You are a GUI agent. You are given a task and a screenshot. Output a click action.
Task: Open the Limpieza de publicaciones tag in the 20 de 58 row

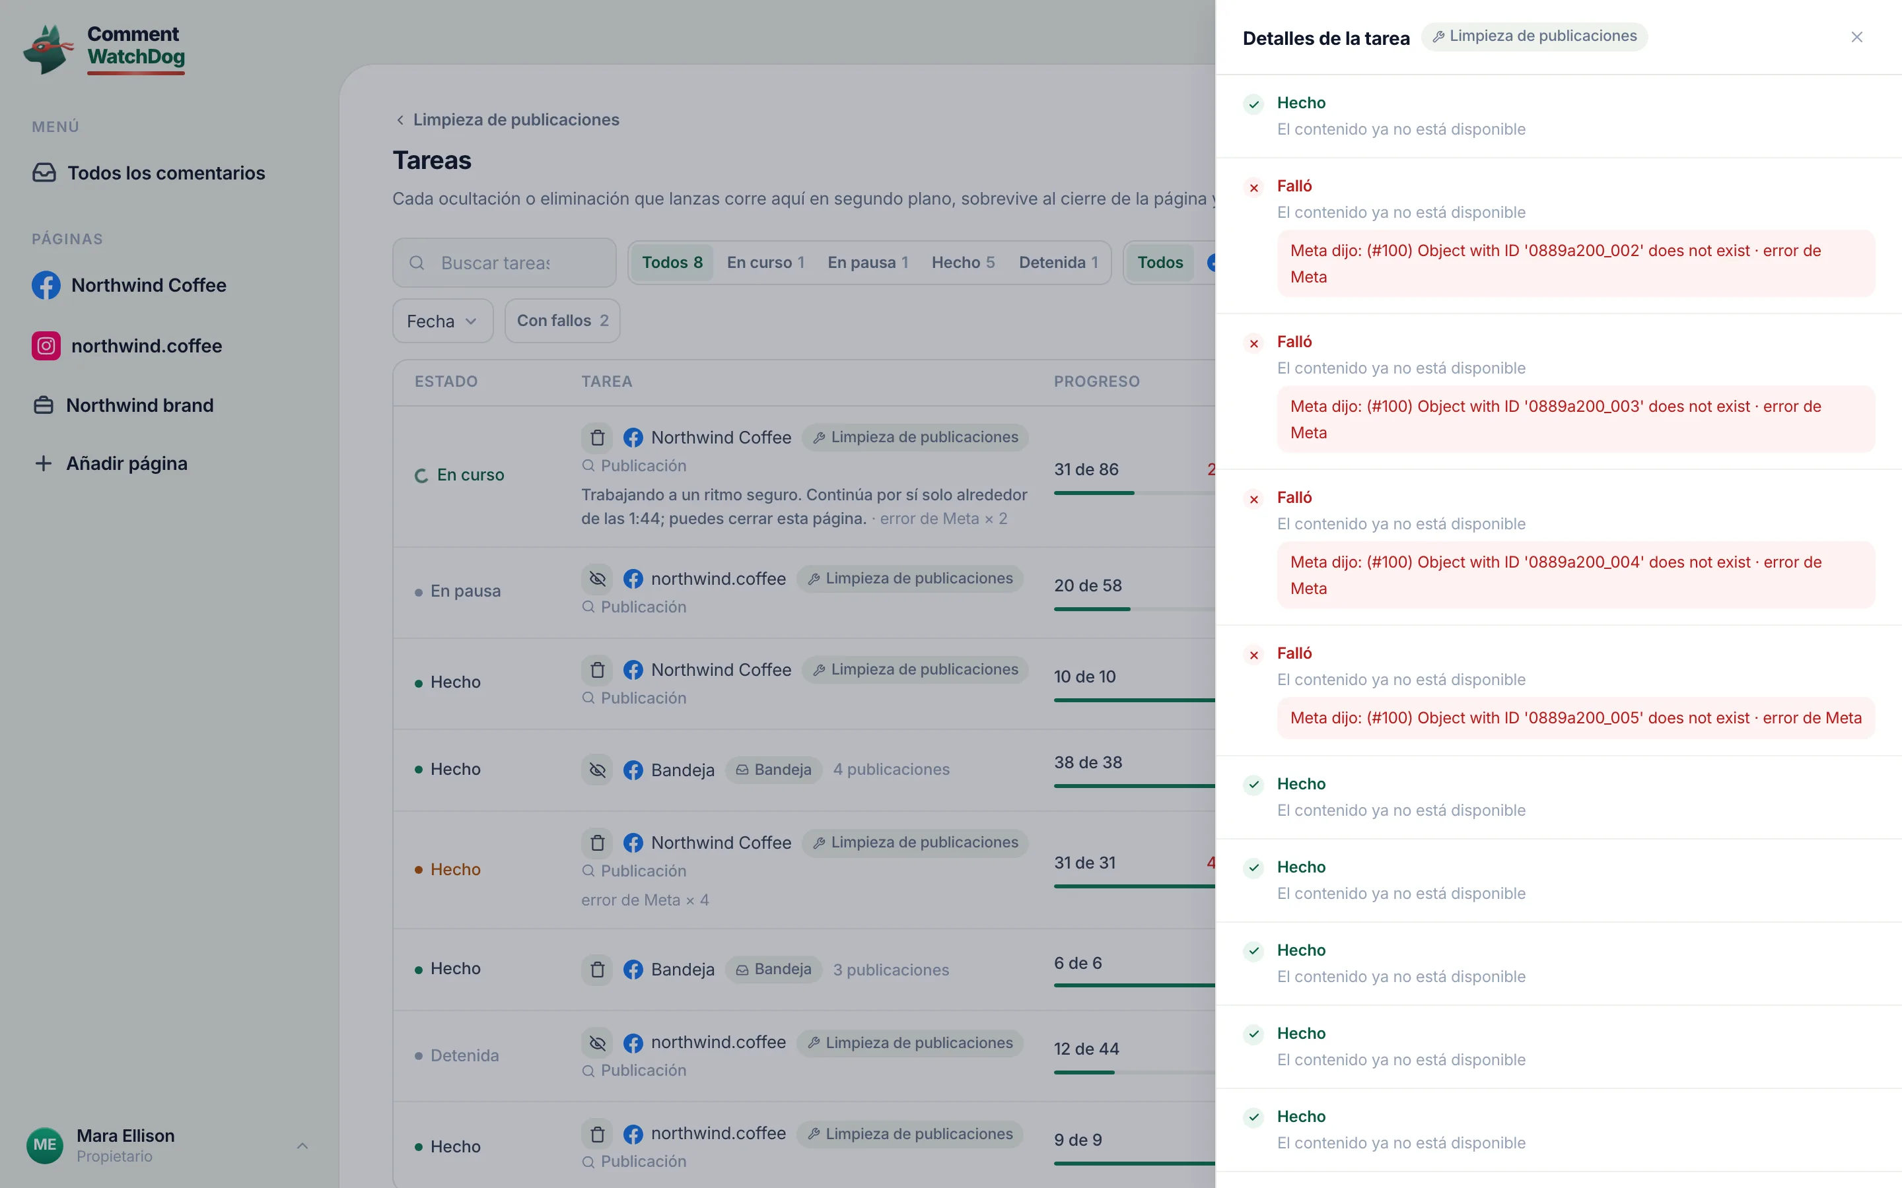pos(909,578)
